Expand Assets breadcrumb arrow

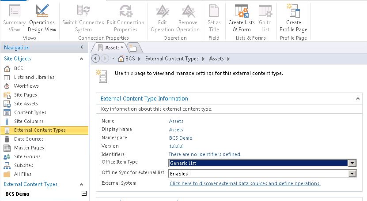(228, 59)
